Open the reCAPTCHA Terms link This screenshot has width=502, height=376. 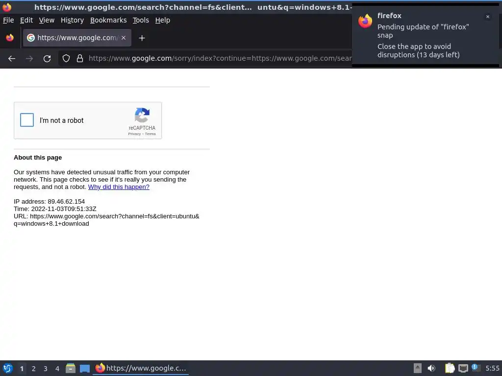[150, 134]
